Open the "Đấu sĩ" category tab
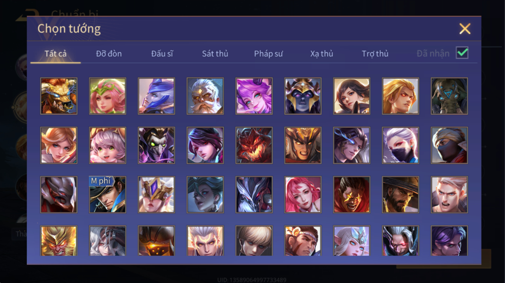Screen dimensions: 505x283 click(x=162, y=53)
